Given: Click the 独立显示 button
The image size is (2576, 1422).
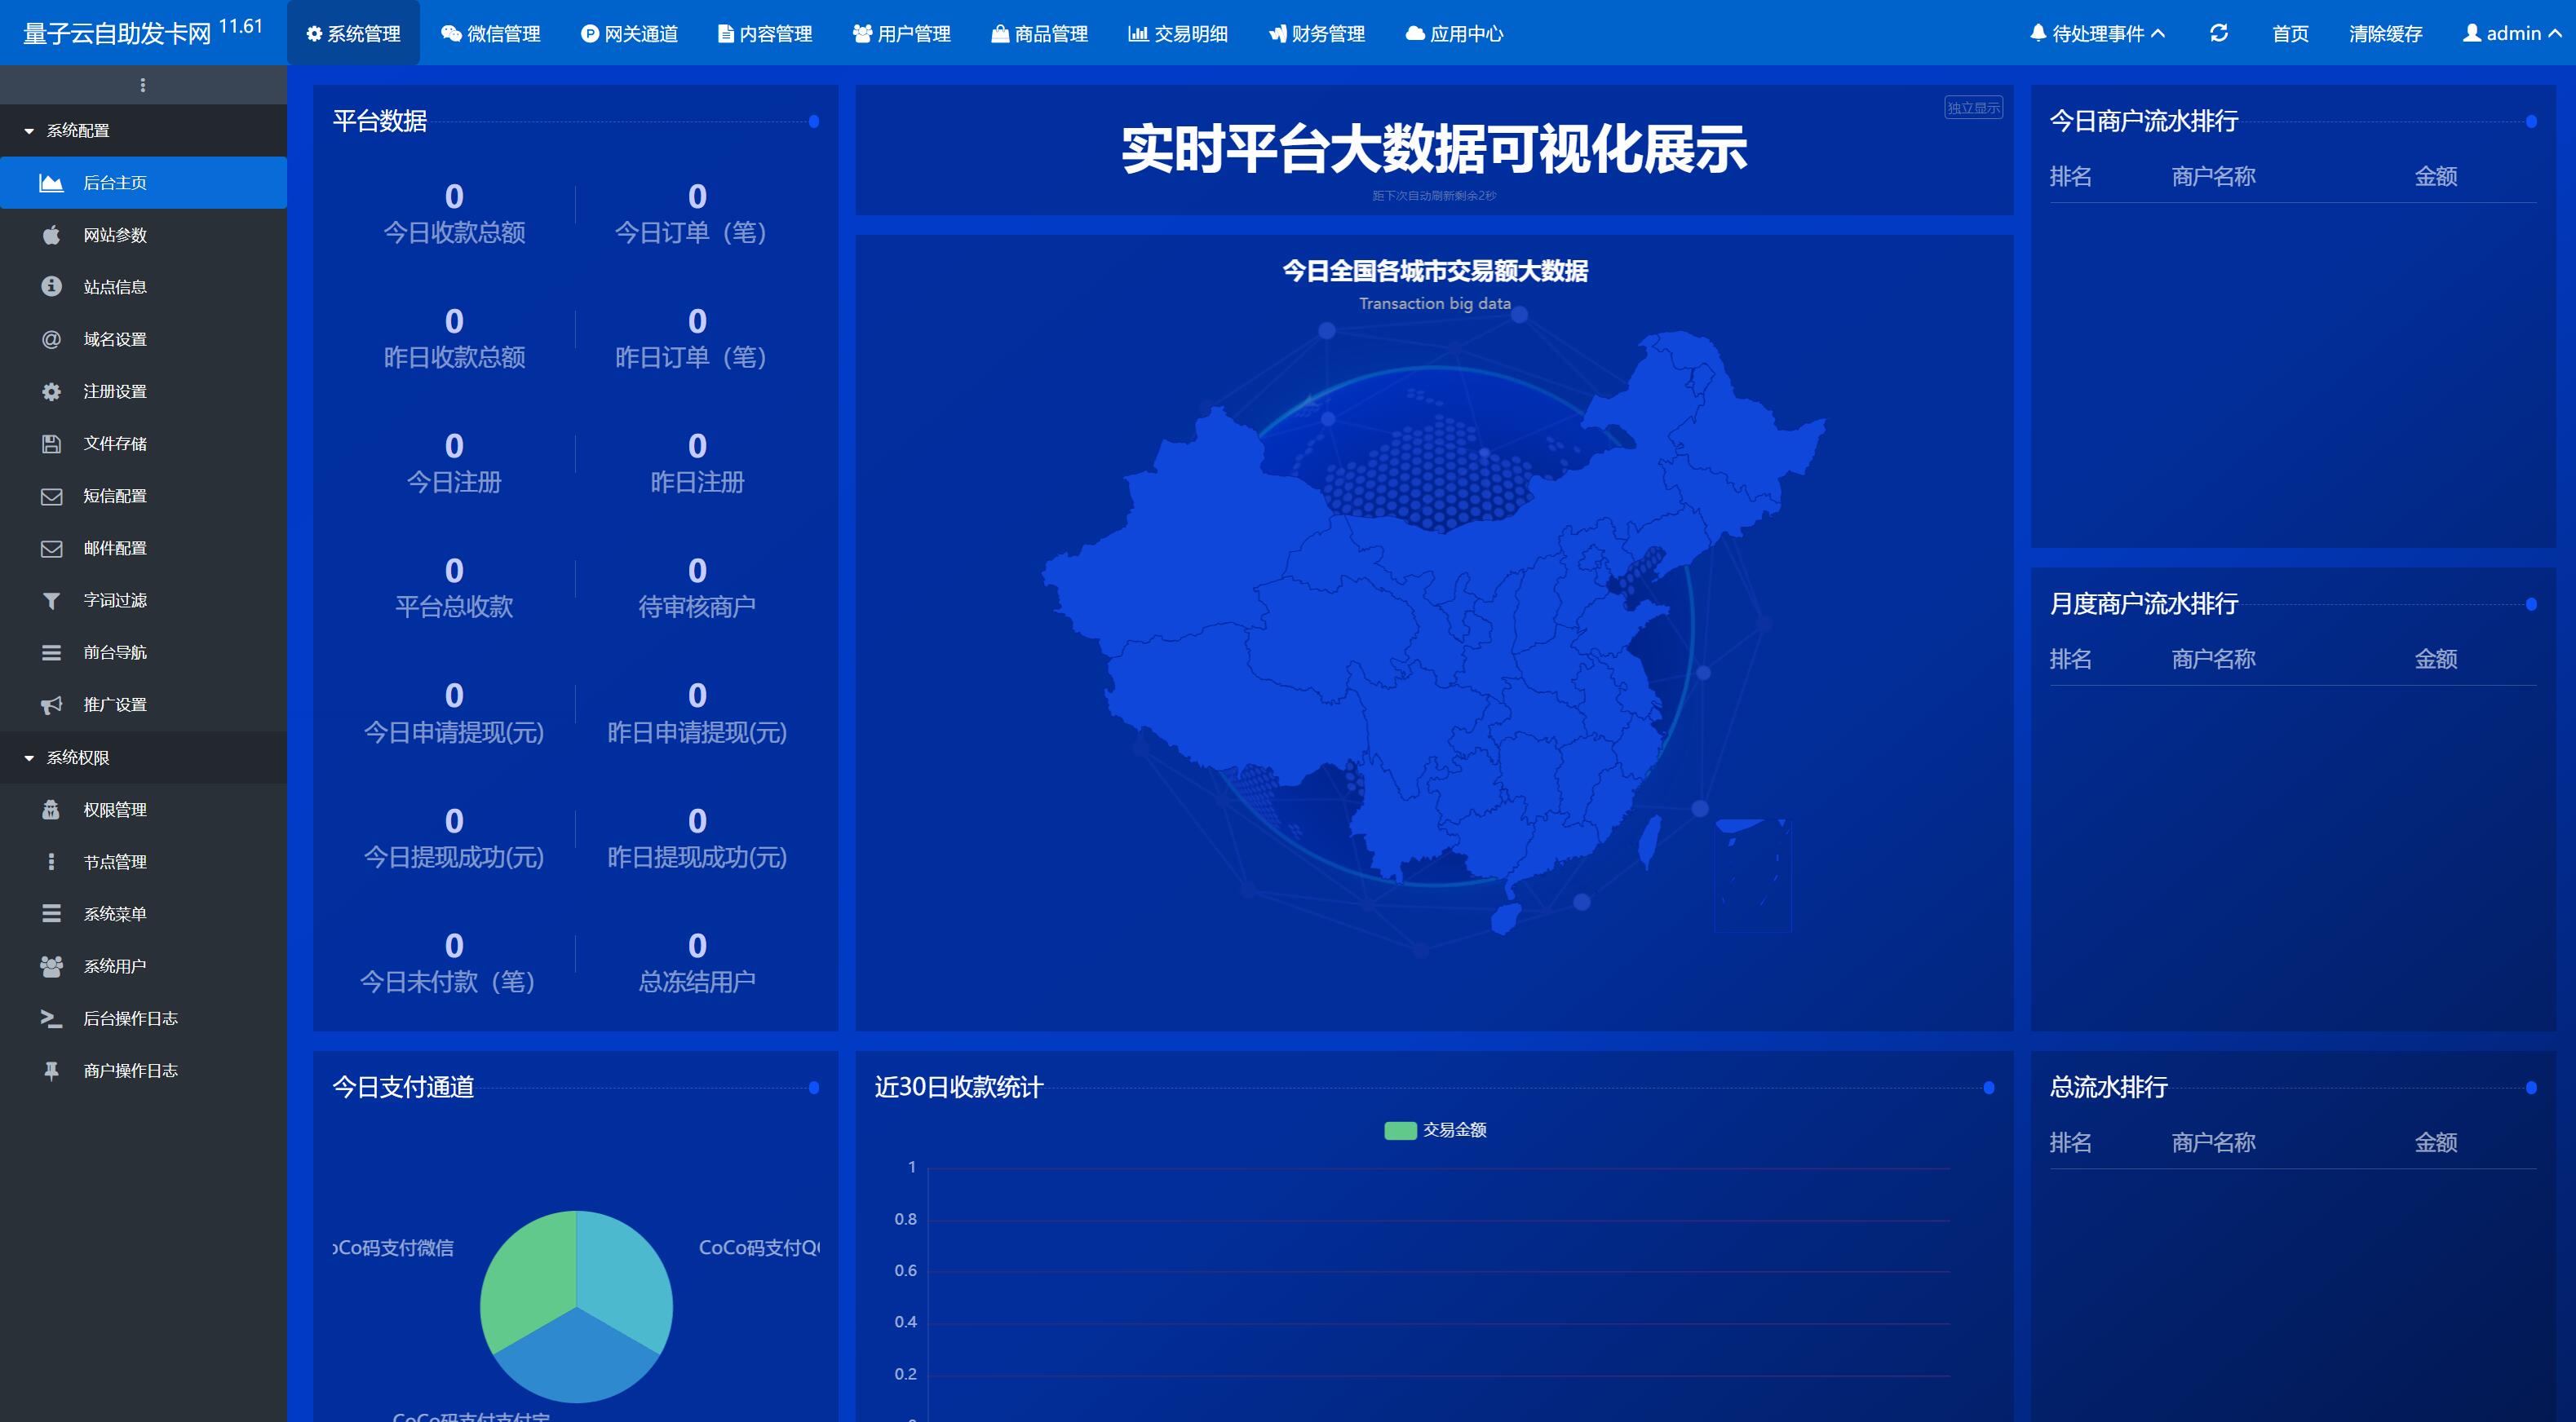Looking at the screenshot, I should point(1972,107).
